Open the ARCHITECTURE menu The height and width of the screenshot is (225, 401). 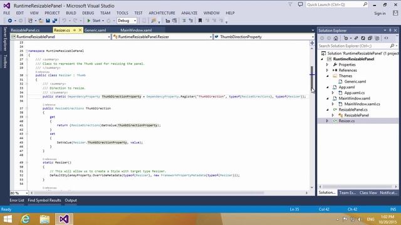[x=162, y=13]
